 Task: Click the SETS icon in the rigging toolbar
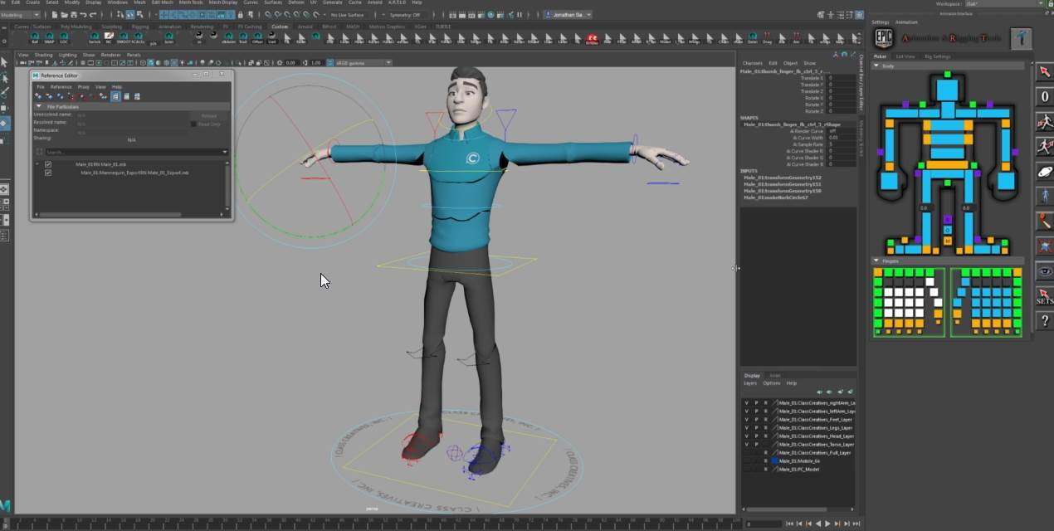coord(1045,296)
